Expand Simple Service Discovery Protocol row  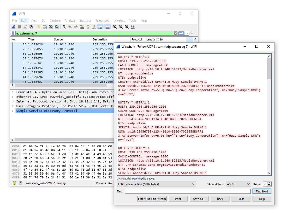click(x=13, y=111)
